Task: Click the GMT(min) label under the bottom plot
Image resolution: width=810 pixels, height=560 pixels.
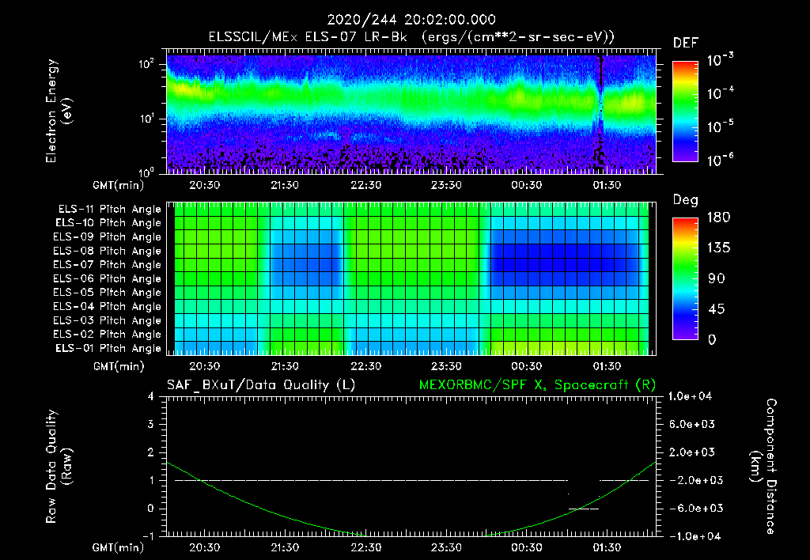Action: pyautogui.click(x=119, y=548)
